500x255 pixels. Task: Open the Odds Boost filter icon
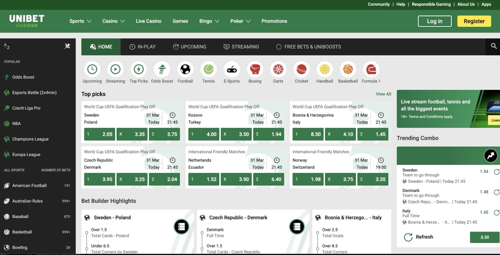pyautogui.click(x=162, y=69)
